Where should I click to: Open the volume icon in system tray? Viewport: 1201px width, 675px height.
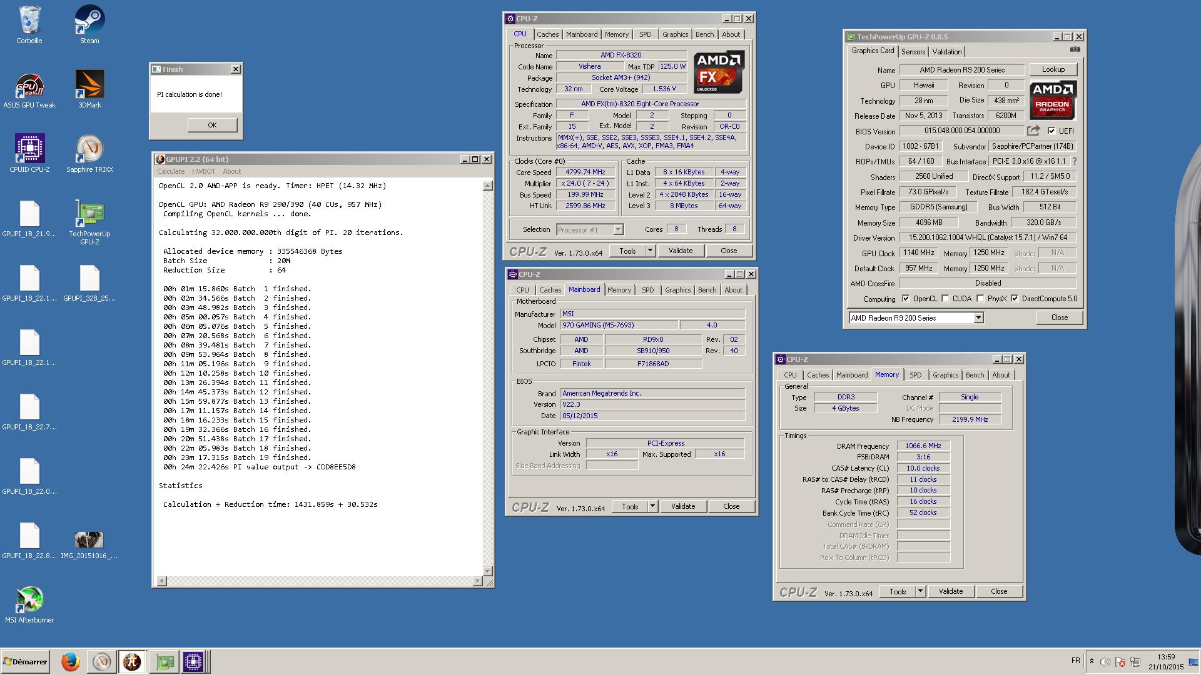pyautogui.click(x=1105, y=662)
